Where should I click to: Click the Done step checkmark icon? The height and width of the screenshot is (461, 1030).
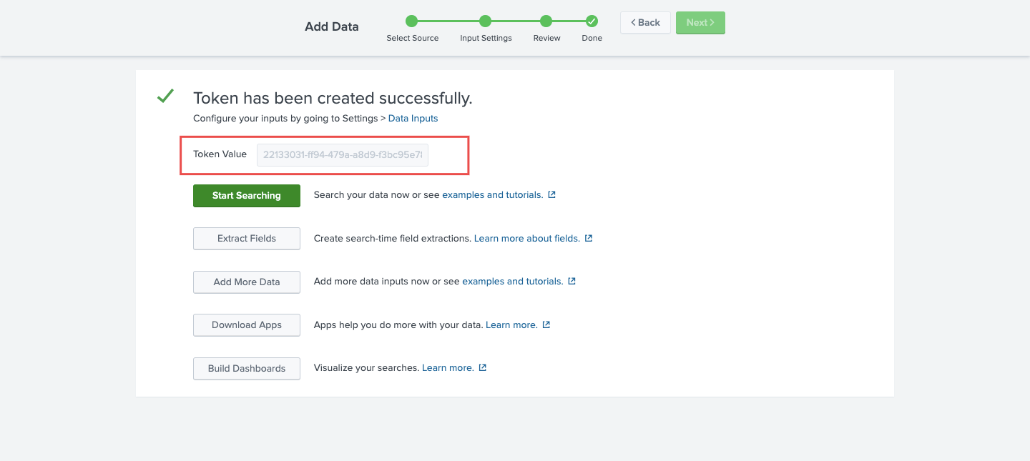pos(592,21)
